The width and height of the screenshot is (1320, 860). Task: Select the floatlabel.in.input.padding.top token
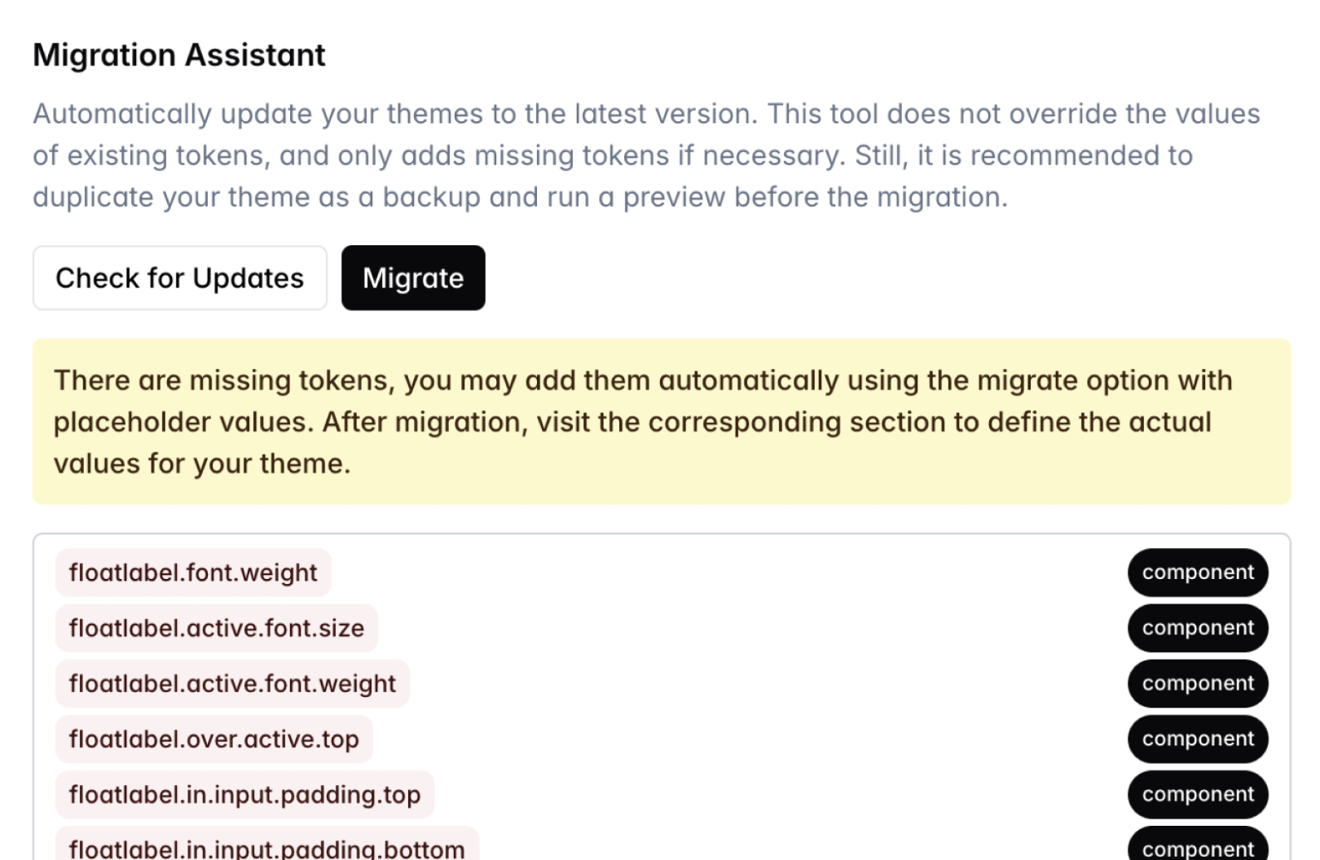pos(244,794)
